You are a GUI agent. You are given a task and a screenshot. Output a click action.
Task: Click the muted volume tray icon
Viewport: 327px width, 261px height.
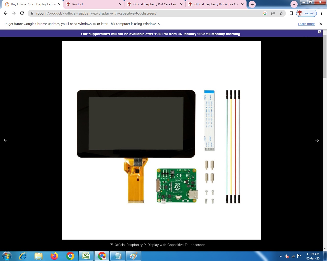click(287, 256)
